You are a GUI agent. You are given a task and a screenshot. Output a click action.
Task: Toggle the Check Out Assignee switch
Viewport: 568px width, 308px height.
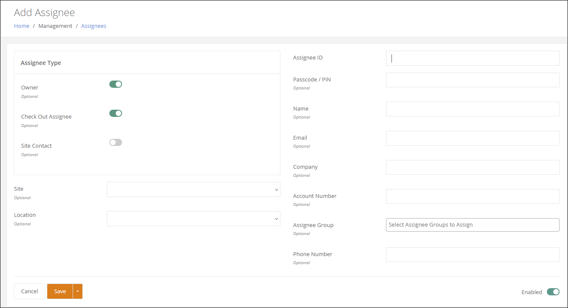pos(116,113)
